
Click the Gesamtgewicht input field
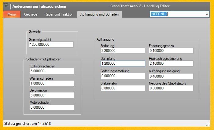(x=51, y=45)
